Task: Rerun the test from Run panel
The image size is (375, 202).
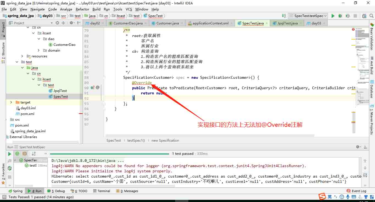Action: pyautogui.click(x=10, y=154)
